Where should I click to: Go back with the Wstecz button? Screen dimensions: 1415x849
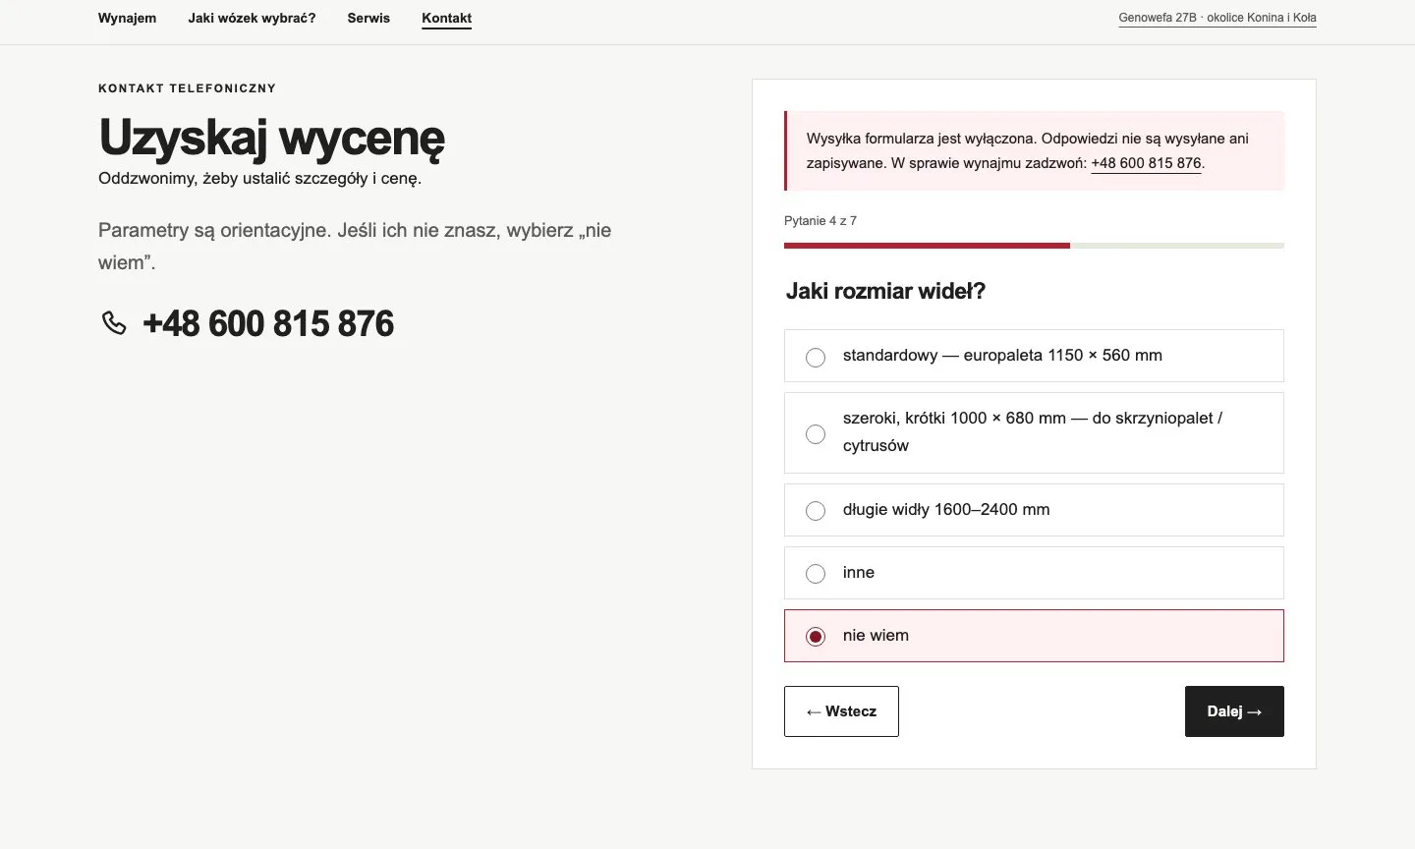coord(841,711)
